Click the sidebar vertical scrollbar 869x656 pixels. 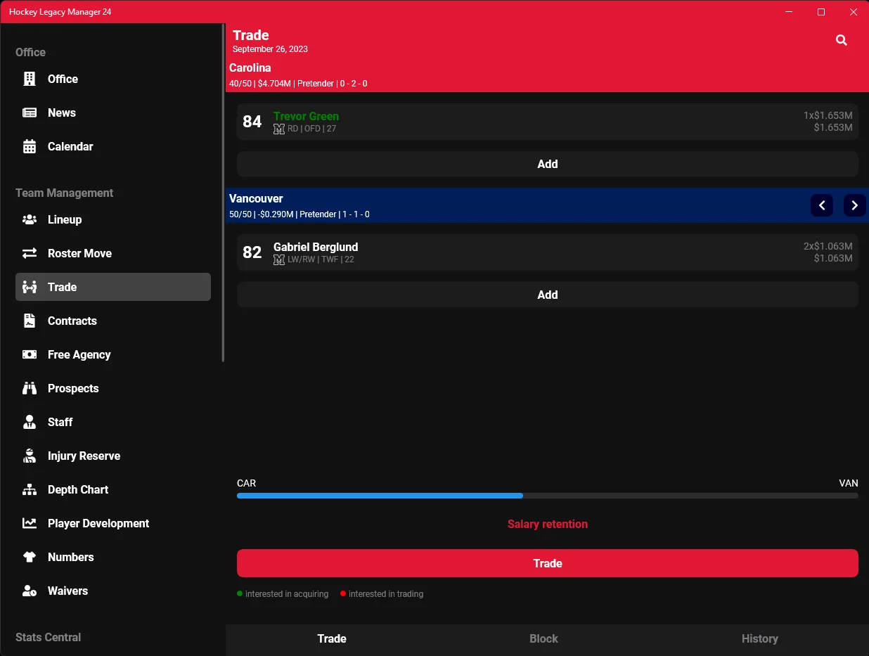(223, 193)
